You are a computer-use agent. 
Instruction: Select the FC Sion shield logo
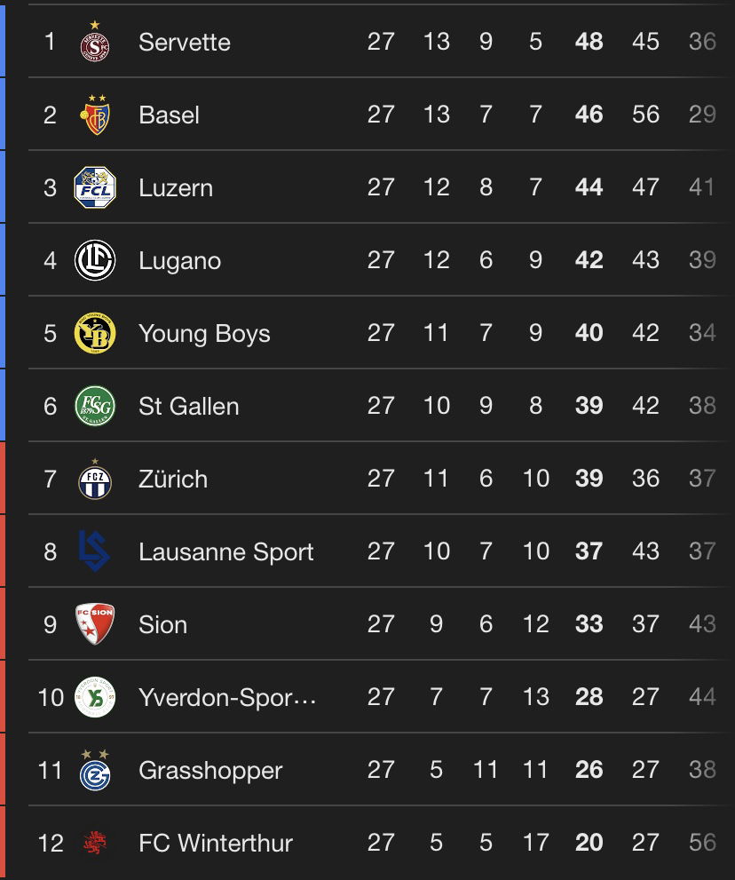click(x=95, y=624)
